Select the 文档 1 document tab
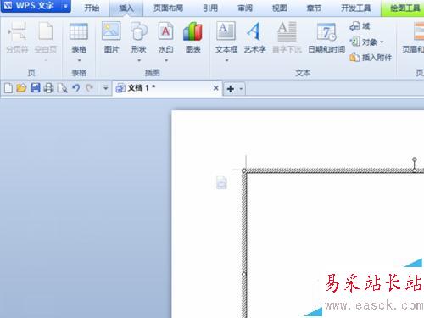Image resolution: width=424 pixels, height=318 pixels. [x=167, y=88]
